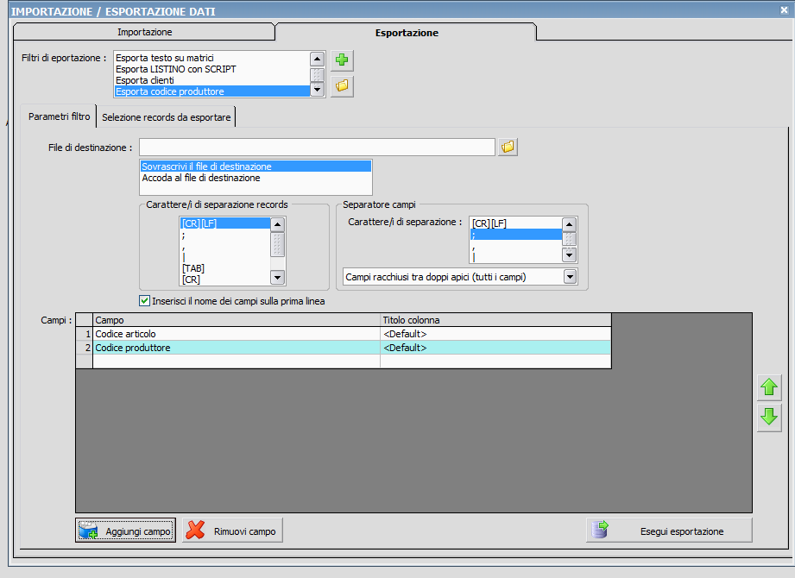The image size is (795, 578).
Task: Click the Aggiungi campo button
Action: pyautogui.click(x=126, y=531)
